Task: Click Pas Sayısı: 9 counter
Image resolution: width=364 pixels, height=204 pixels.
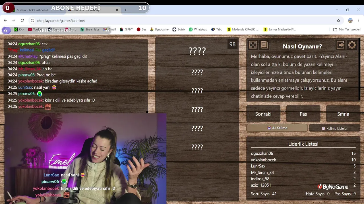Action: coord(345,194)
